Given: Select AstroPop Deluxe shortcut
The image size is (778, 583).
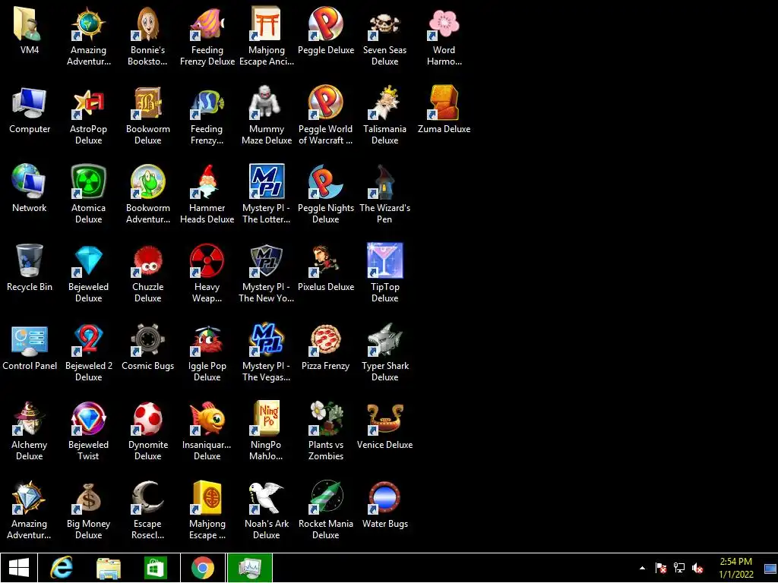Looking at the screenshot, I should 88,102.
